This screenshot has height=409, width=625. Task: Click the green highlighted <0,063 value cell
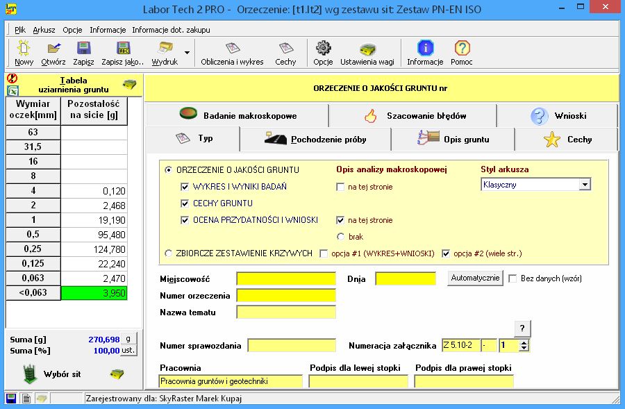click(x=94, y=294)
